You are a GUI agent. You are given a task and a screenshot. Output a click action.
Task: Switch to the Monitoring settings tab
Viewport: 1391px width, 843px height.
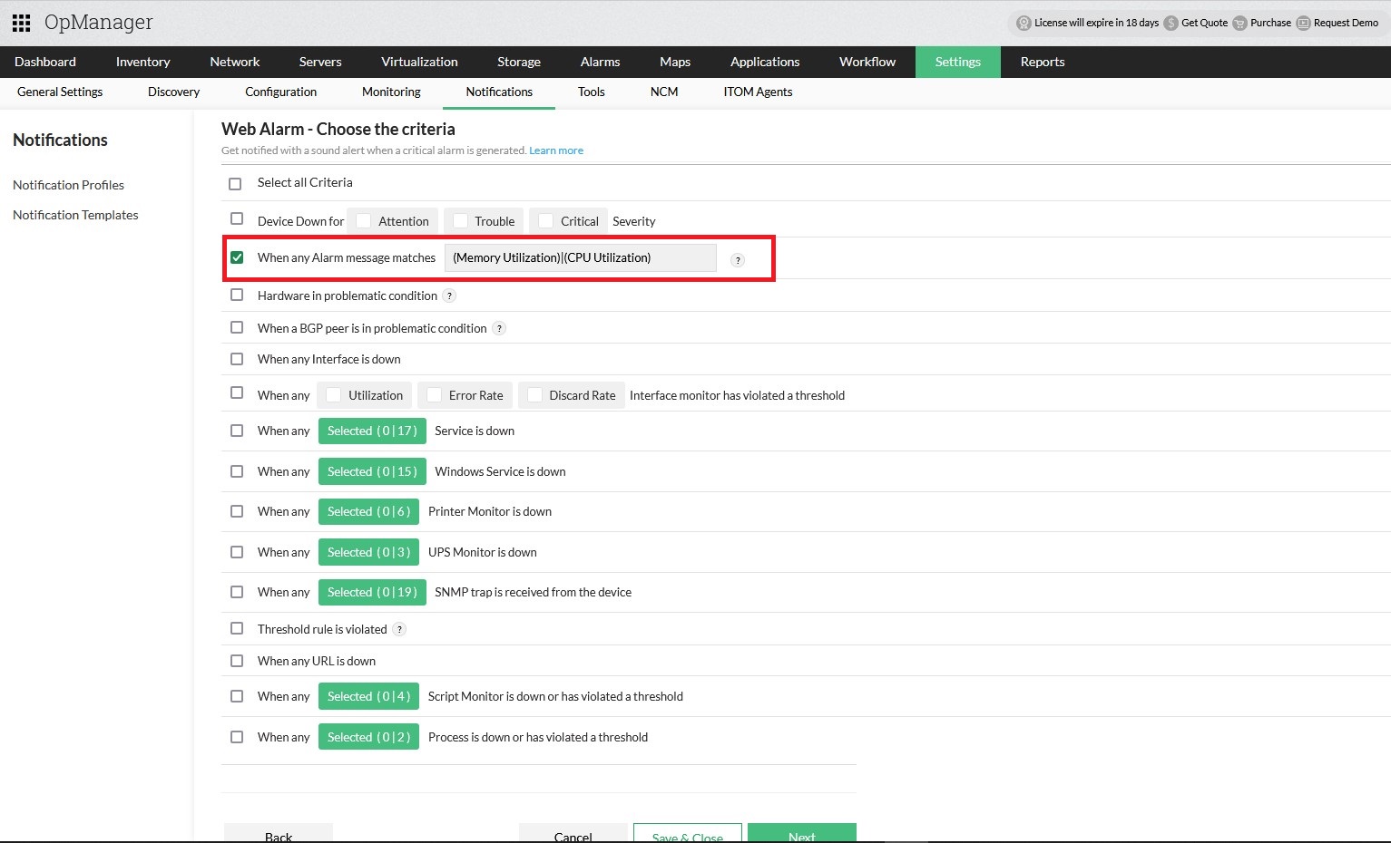391,92
